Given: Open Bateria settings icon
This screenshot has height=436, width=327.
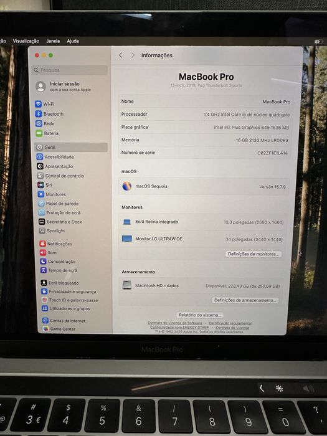Looking at the screenshot, I should point(39,133).
